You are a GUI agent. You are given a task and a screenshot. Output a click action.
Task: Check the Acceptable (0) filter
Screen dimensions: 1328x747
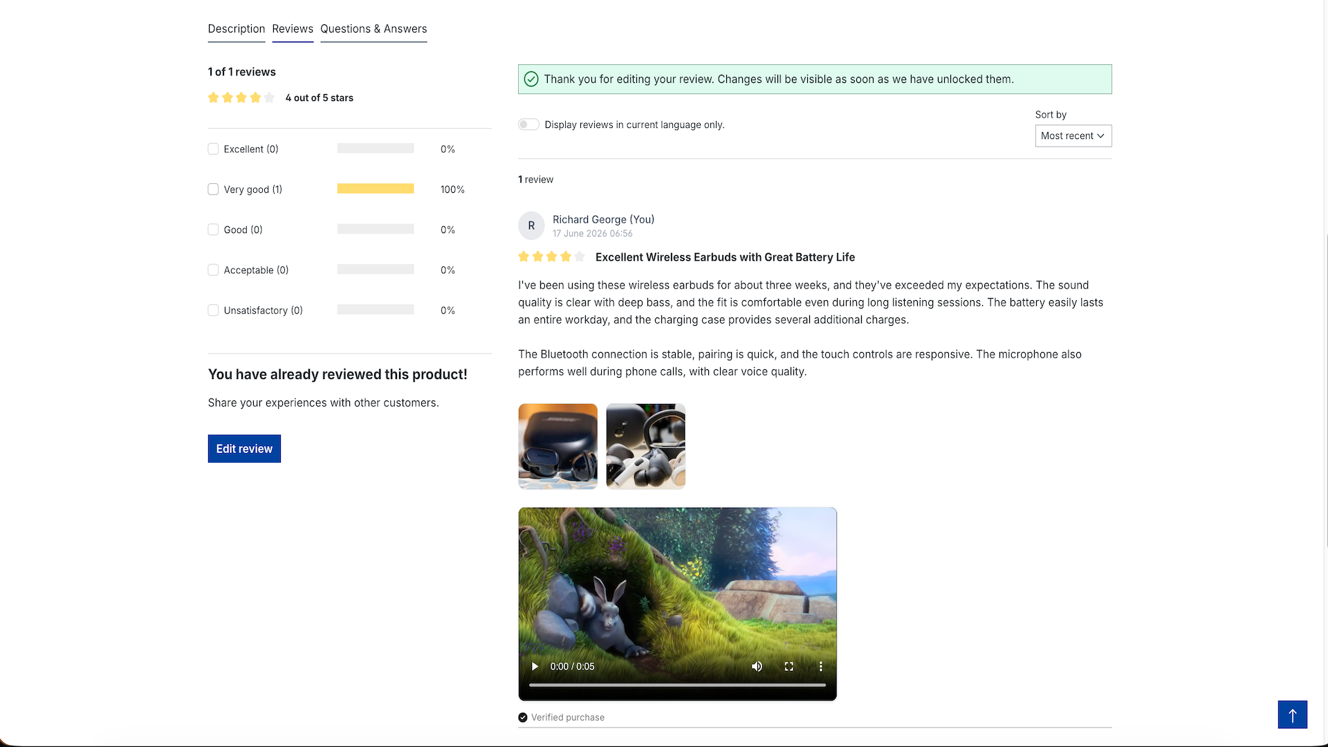click(x=213, y=270)
